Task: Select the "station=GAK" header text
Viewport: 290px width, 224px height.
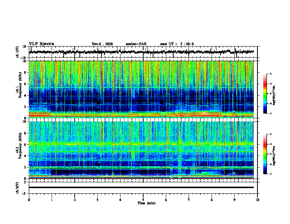Action: [x=136, y=44]
